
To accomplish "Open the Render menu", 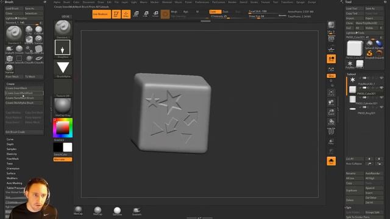I will click(x=232, y=2).
